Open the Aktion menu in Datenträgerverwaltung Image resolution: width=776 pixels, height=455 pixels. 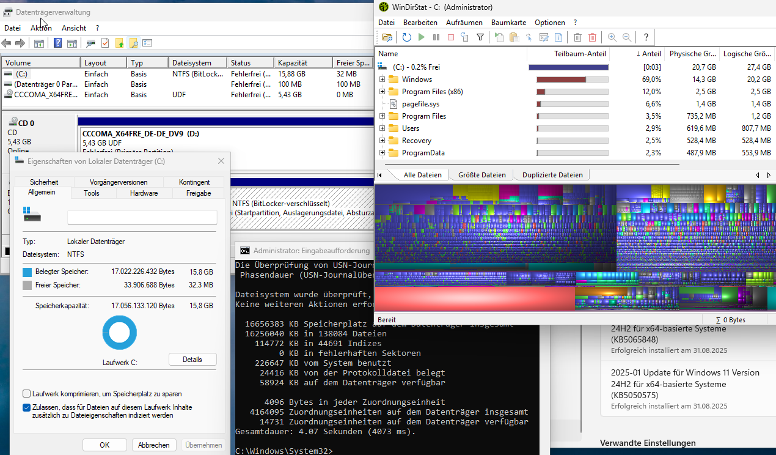(41, 28)
